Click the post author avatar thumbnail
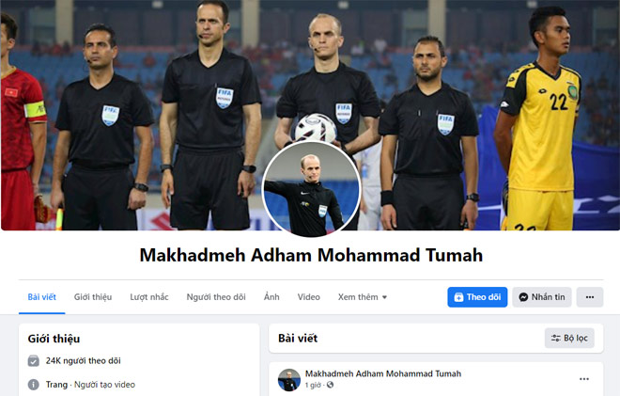The image size is (620, 396). [x=289, y=380]
